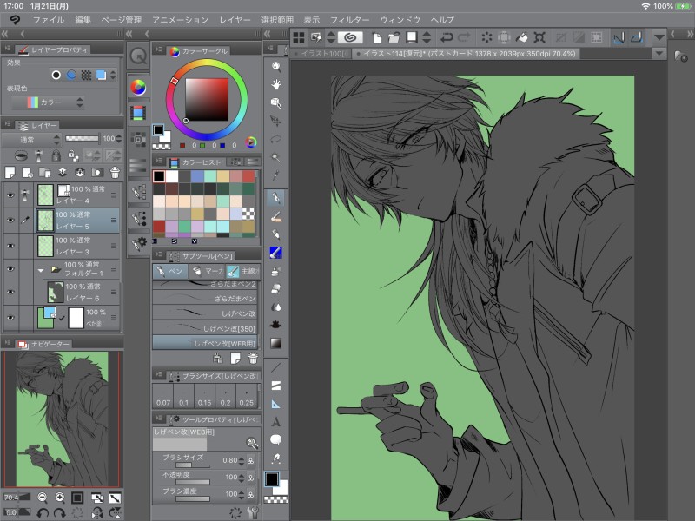Toggle visibility of レイヤー 3
This screenshot has height=521, width=695.
tap(10, 246)
